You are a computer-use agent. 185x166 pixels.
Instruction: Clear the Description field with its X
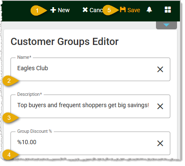pyautogui.click(x=160, y=106)
